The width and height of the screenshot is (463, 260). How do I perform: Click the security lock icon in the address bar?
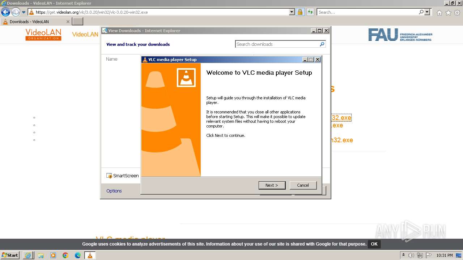300,12
